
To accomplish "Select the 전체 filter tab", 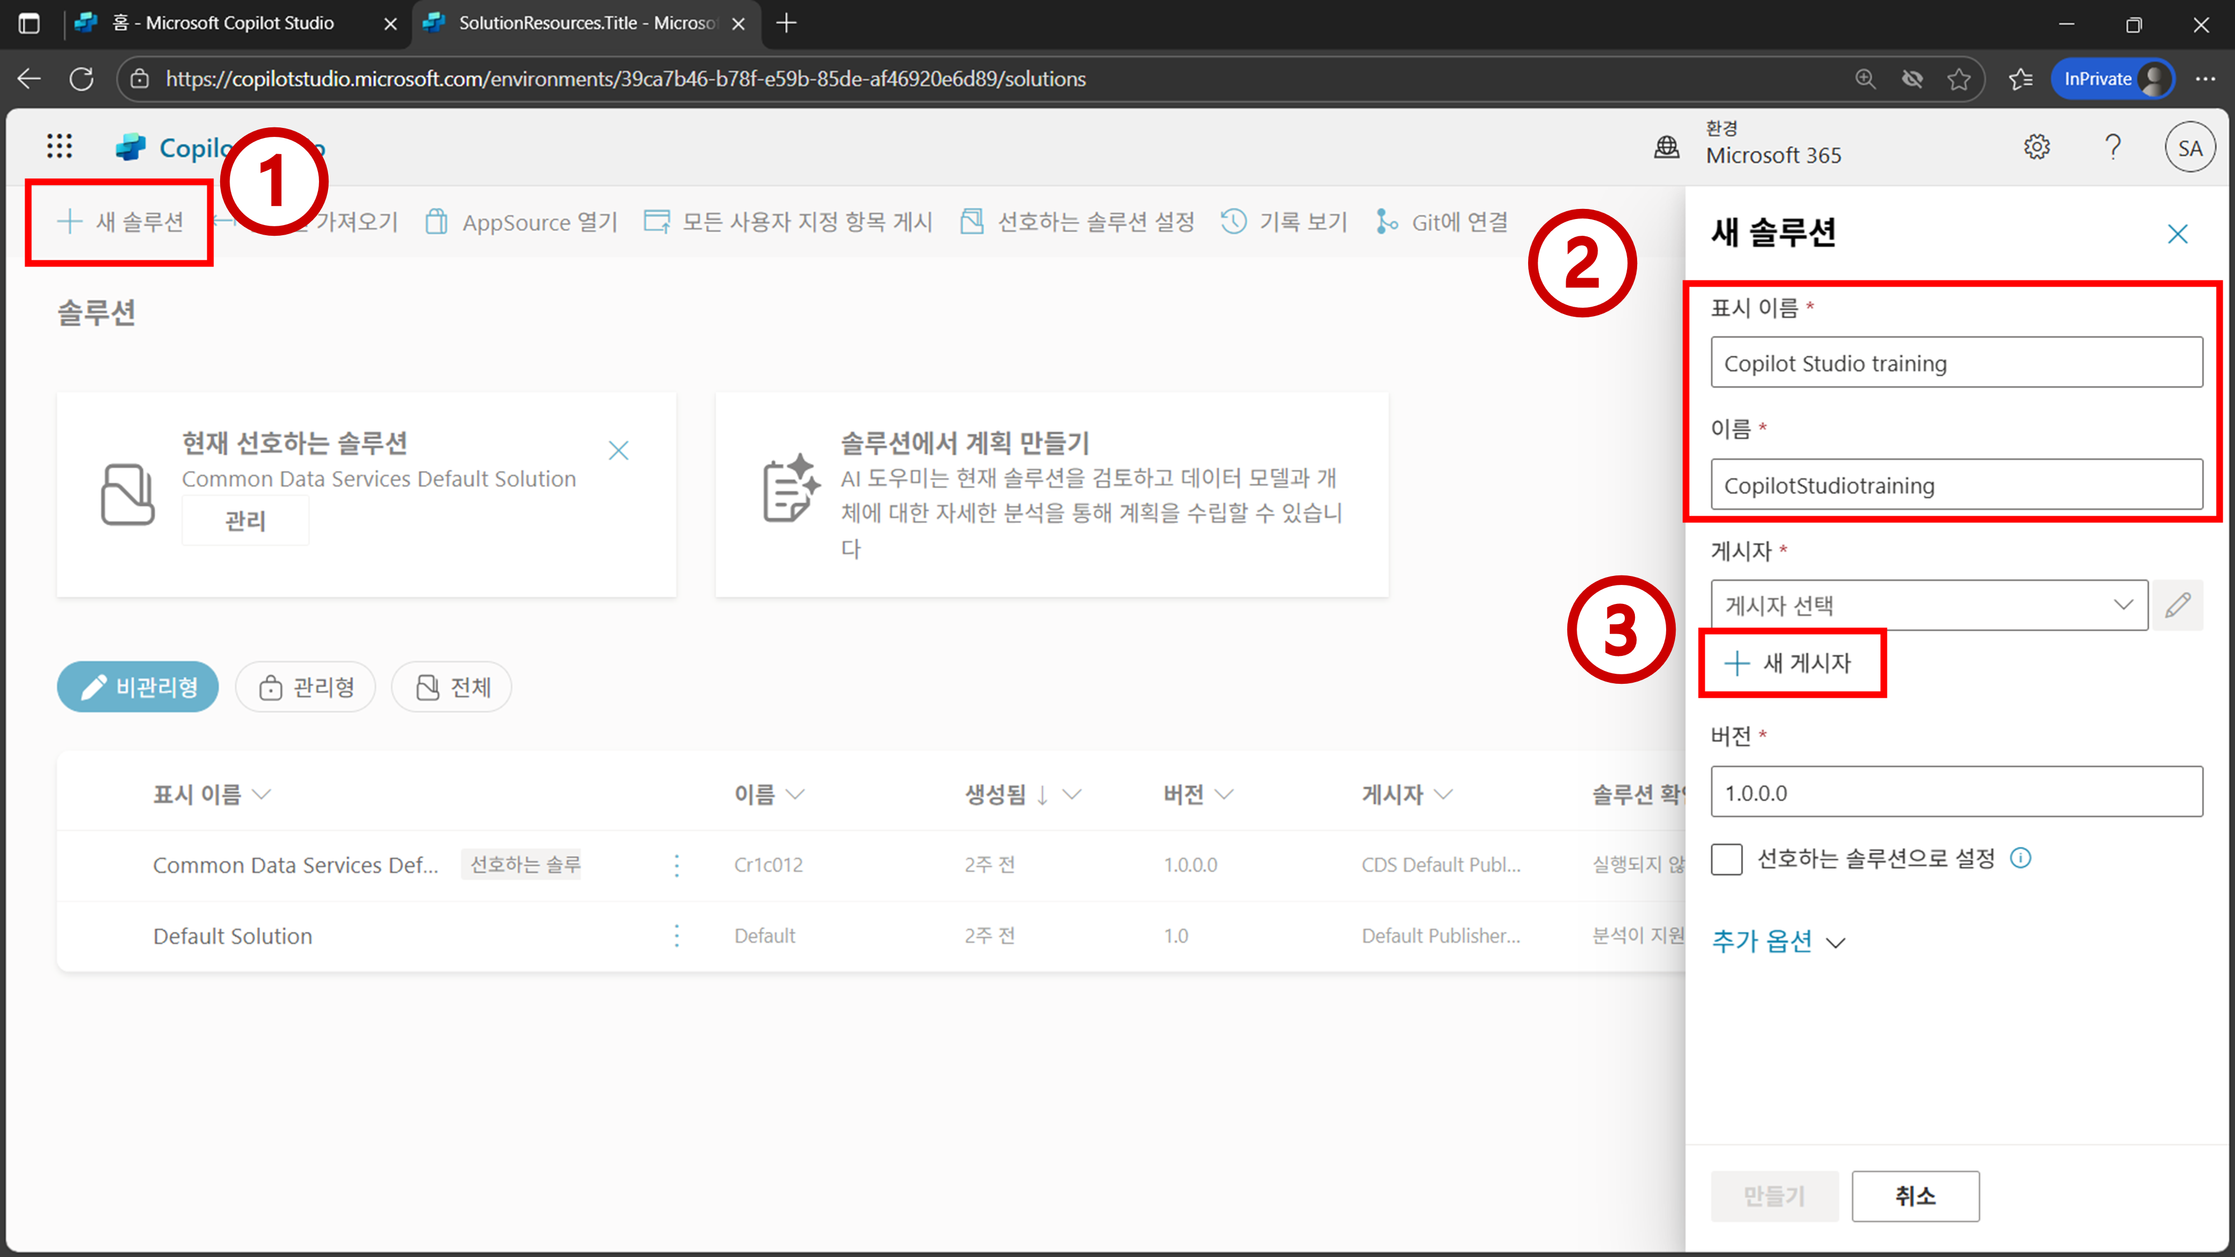I will tap(451, 687).
